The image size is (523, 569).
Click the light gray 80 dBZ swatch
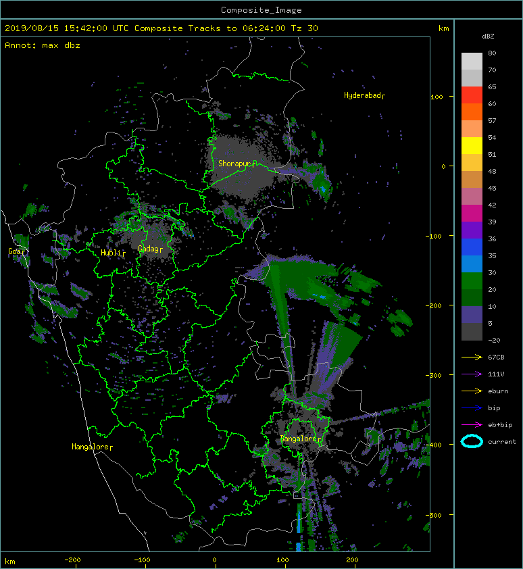coord(472,61)
